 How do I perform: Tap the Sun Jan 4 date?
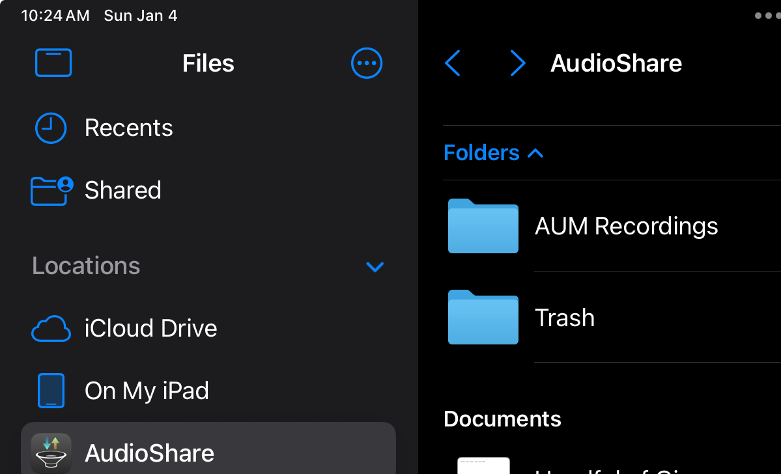[141, 16]
